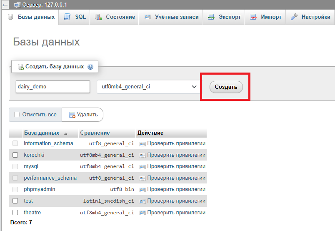This screenshot has width=335, height=231.
Task: Click the database name field with dairy_demo
Action: pyautogui.click(x=52, y=87)
